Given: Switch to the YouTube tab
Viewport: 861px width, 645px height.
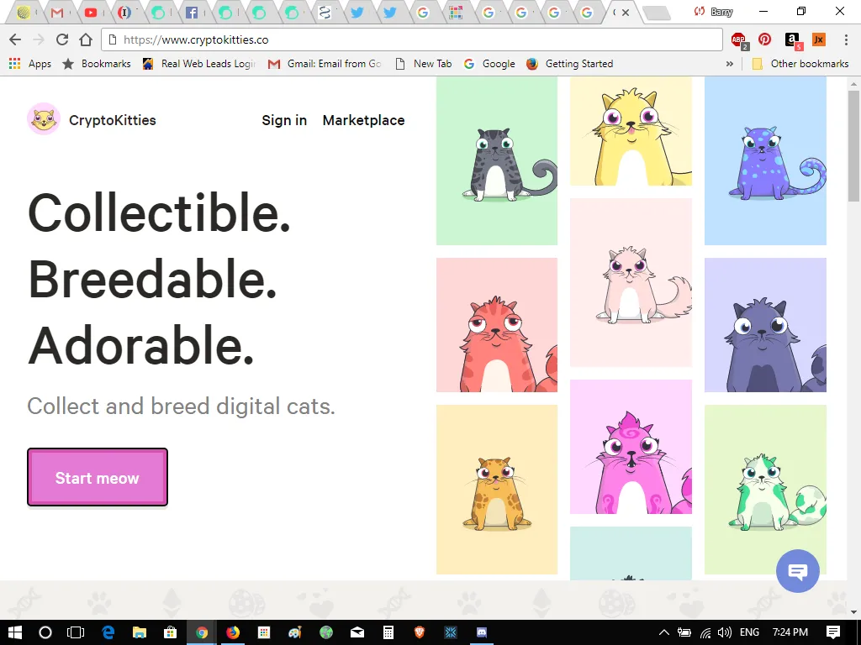Looking at the screenshot, I should click(x=91, y=12).
